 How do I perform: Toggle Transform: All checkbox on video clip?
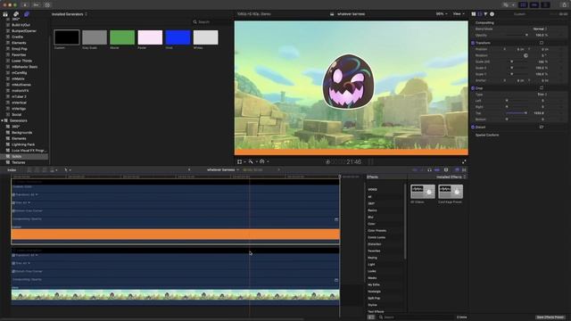(14, 256)
